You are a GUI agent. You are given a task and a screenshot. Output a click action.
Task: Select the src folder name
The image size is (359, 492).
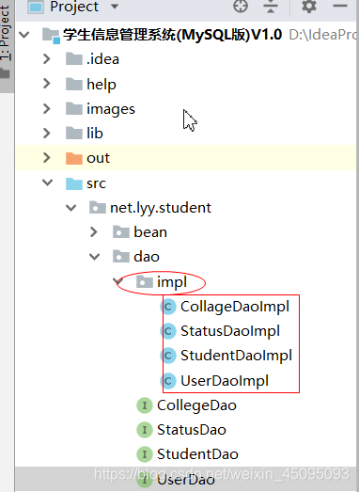(x=96, y=183)
